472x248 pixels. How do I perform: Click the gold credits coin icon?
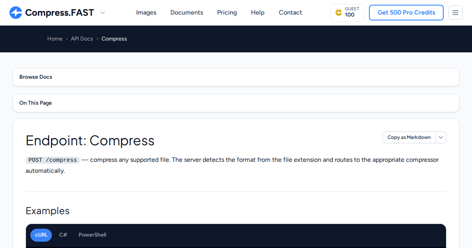point(339,13)
